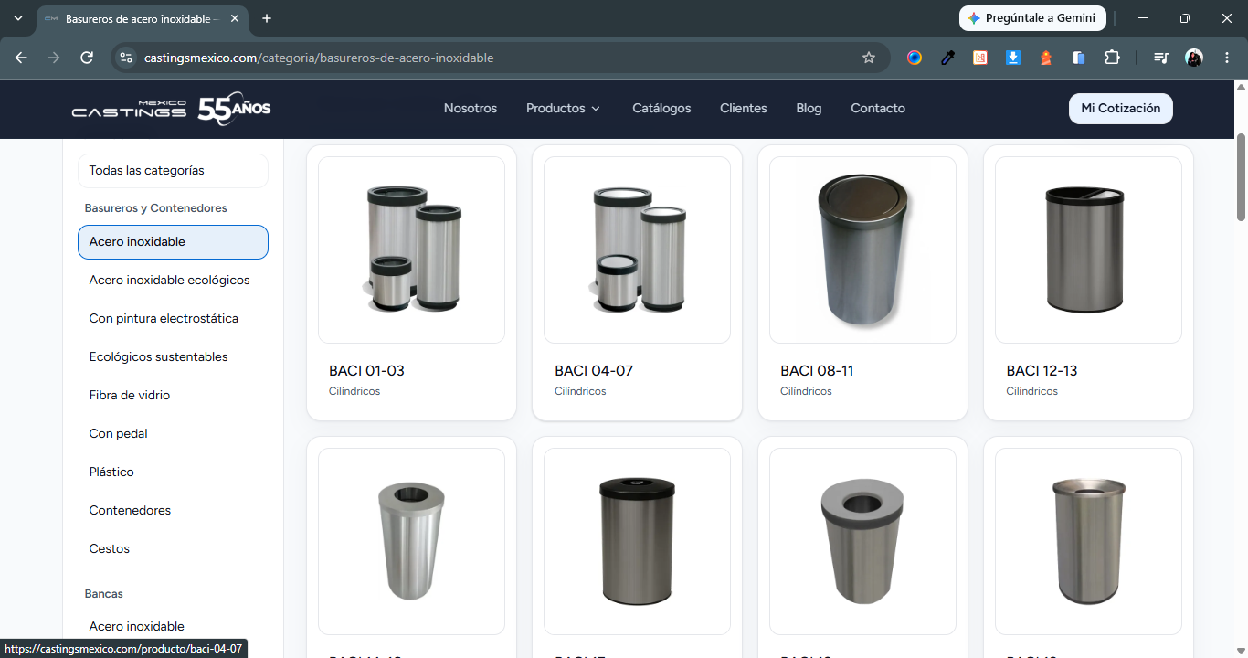
Task: Click the Basureros de acero inoxidable tab
Action: pyautogui.click(x=142, y=18)
